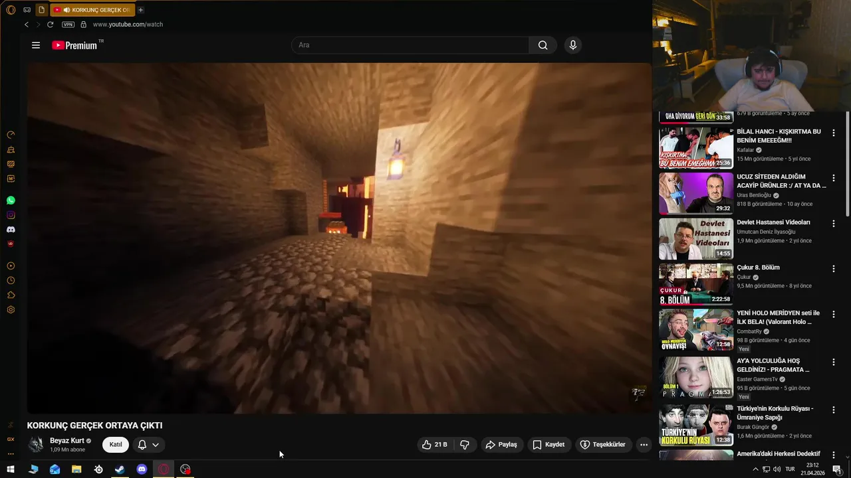Click 'Uras Benlioğlu' channel name
This screenshot has height=478, width=851.
click(x=754, y=195)
